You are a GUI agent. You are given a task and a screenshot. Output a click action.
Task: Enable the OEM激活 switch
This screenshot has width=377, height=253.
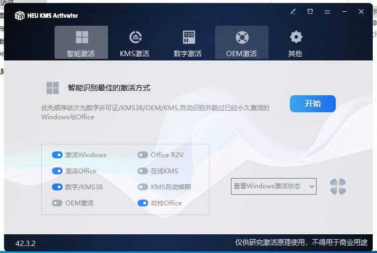(x=57, y=203)
